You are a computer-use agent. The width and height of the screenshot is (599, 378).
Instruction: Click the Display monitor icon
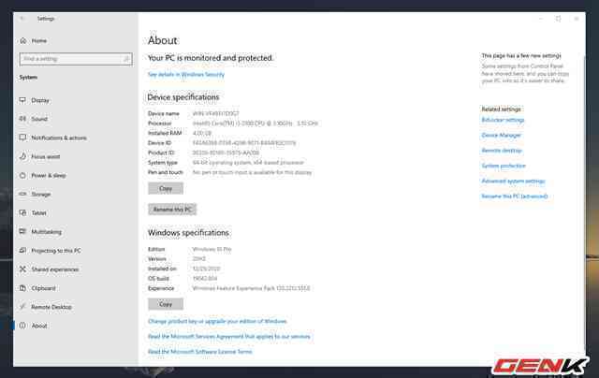coord(22,100)
